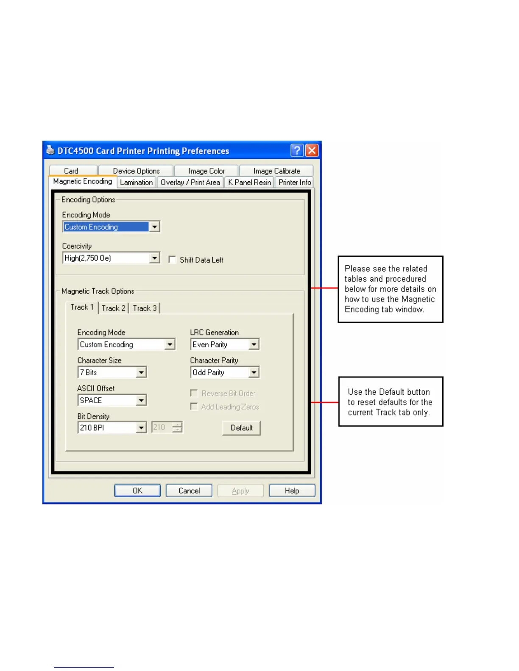Click the OK button
The width and height of the screenshot is (519, 671).
pos(137,491)
